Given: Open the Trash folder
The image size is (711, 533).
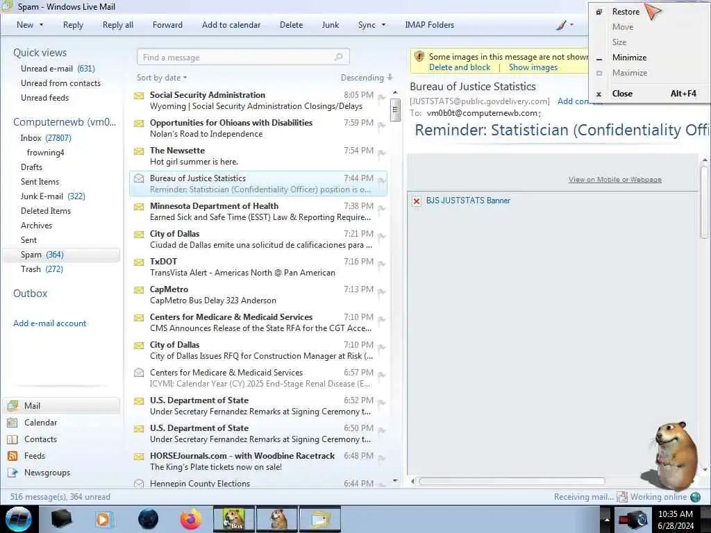Looking at the screenshot, I should click(42, 269).
